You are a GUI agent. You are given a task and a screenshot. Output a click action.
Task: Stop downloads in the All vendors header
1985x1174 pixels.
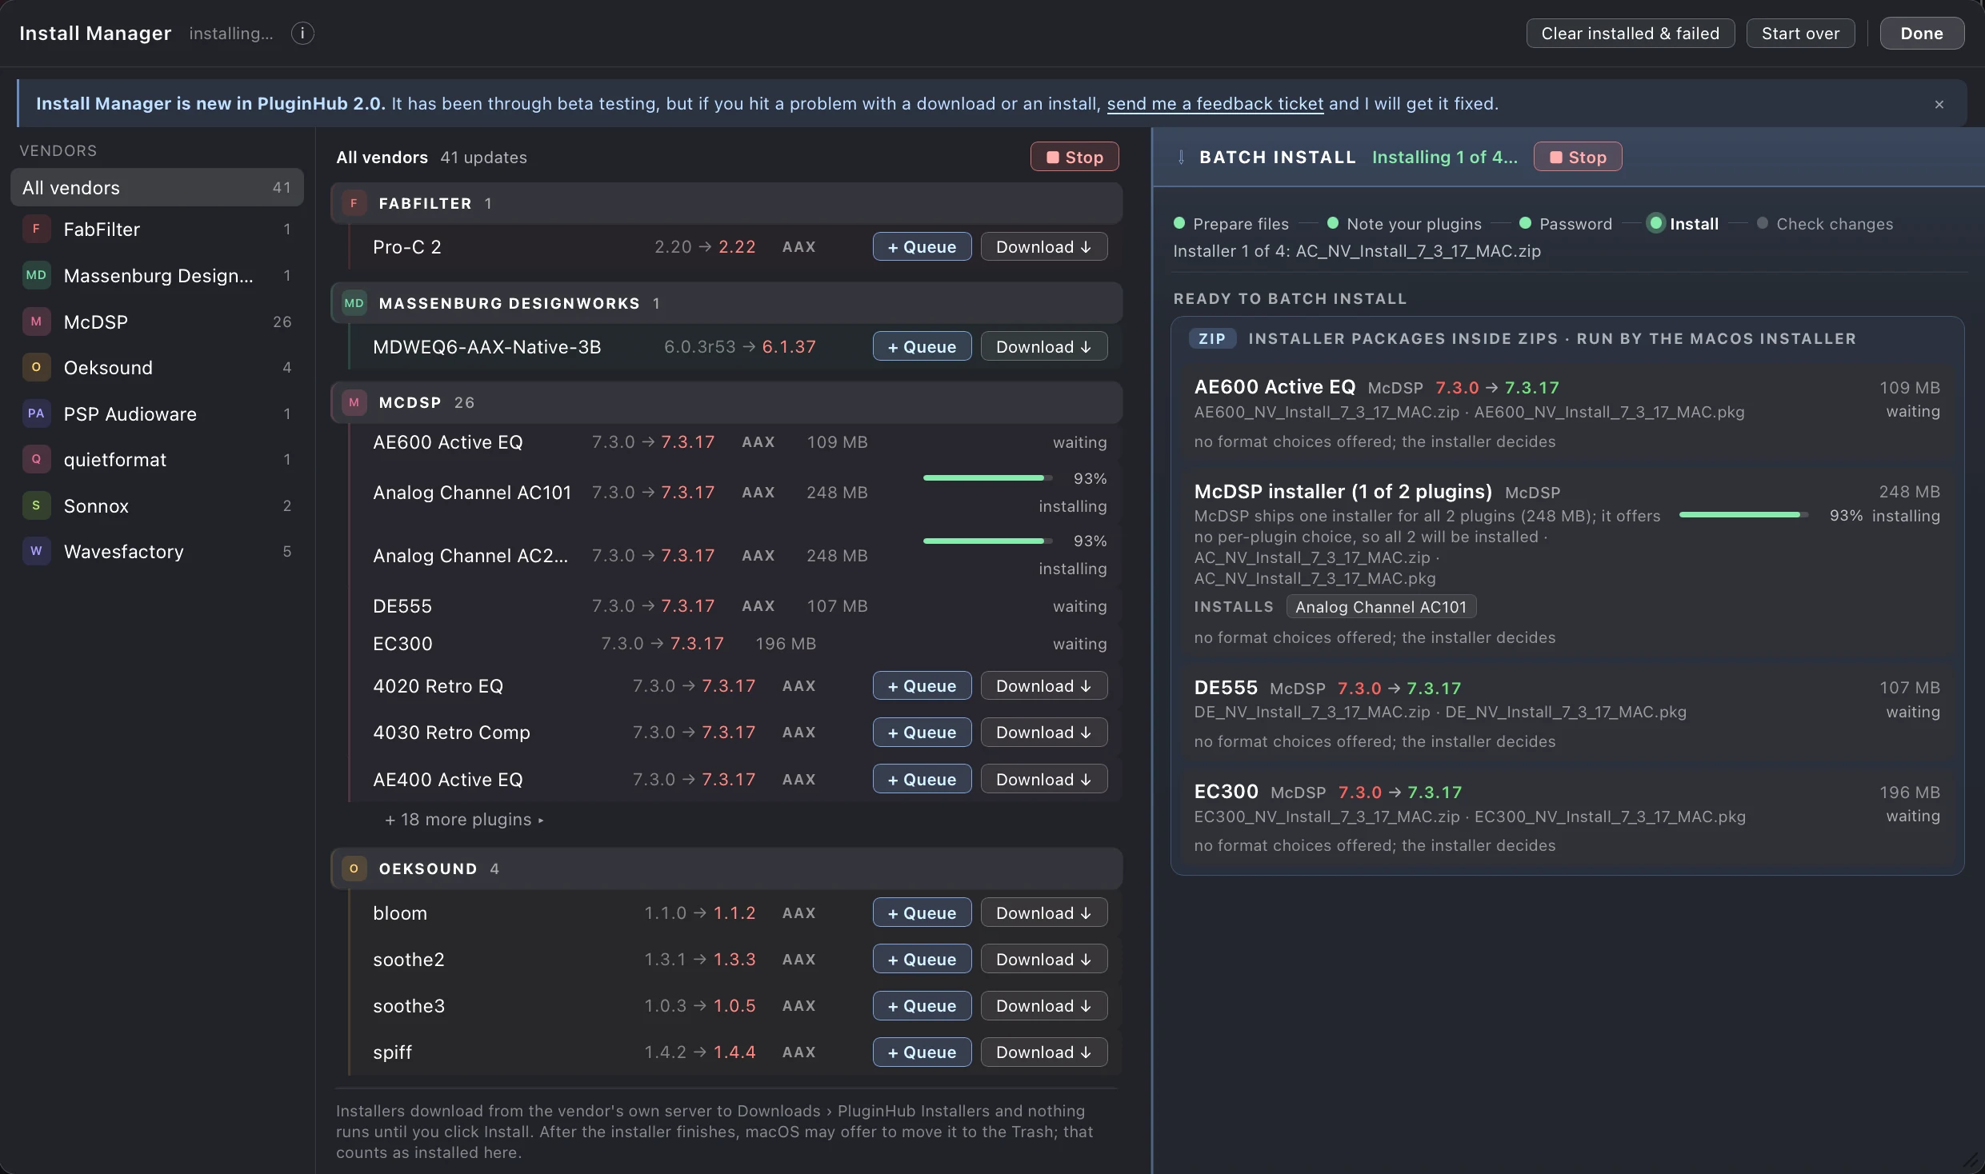(1075, 158)
